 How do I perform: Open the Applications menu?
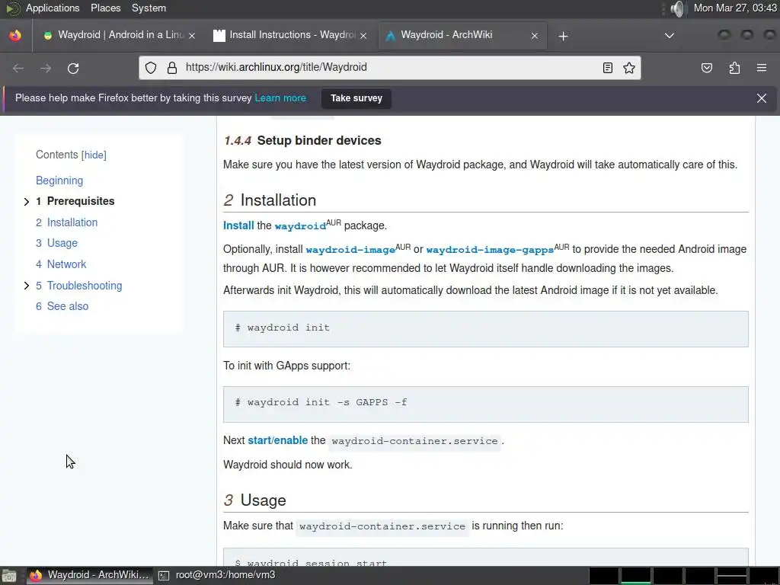(53, 8)
